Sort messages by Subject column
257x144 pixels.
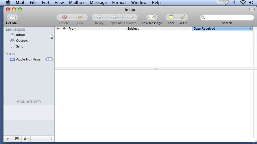click(x=159, y=29)
